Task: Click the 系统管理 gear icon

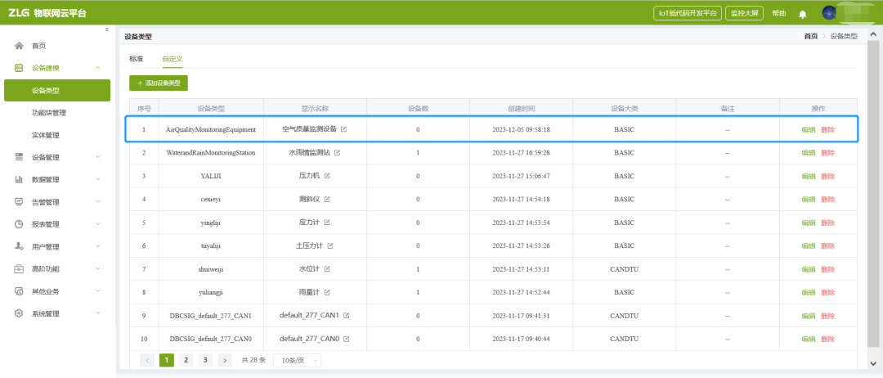Action: (x=19, y=313)
